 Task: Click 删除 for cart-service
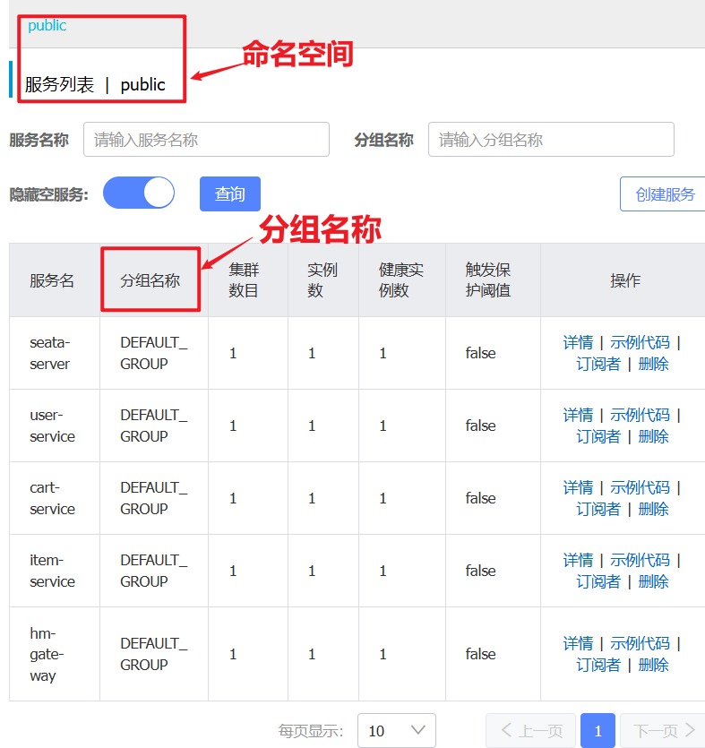(x=653, y=509)
